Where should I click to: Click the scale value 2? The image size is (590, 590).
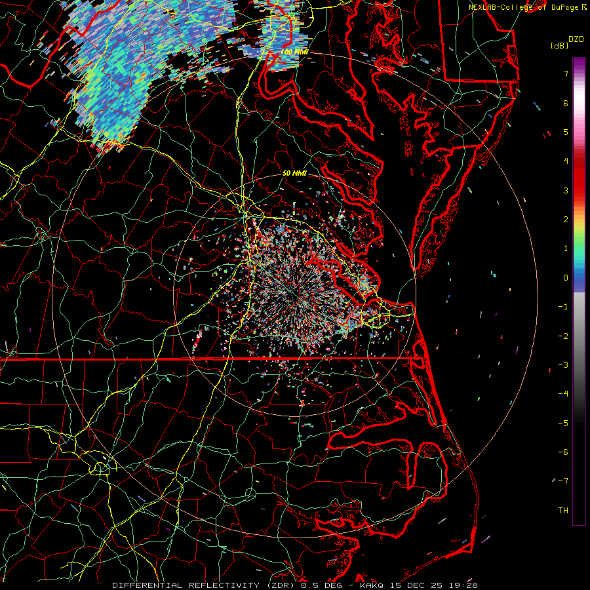click(x=566, y=220)
